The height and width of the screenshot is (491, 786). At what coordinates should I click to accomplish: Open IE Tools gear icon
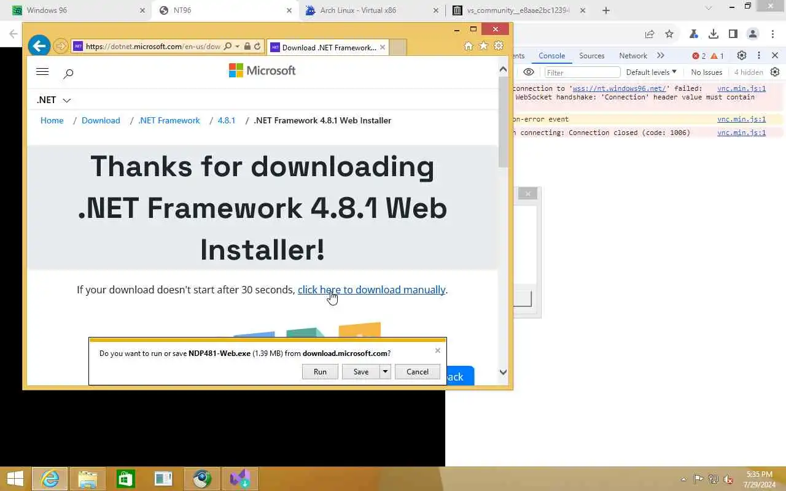[x=499, y=46]
